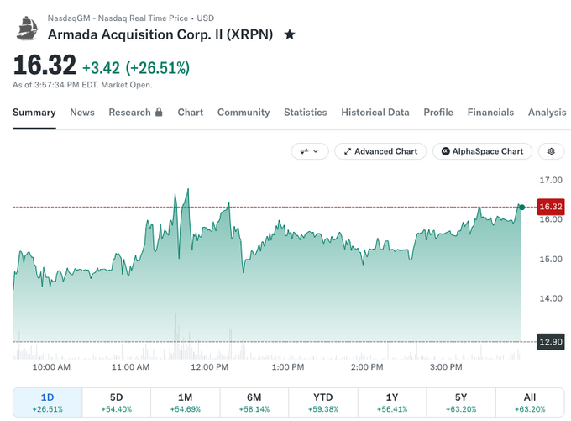Click the (+26.51%) percent change
Screen dimensions: 571x421
(158, 68)
